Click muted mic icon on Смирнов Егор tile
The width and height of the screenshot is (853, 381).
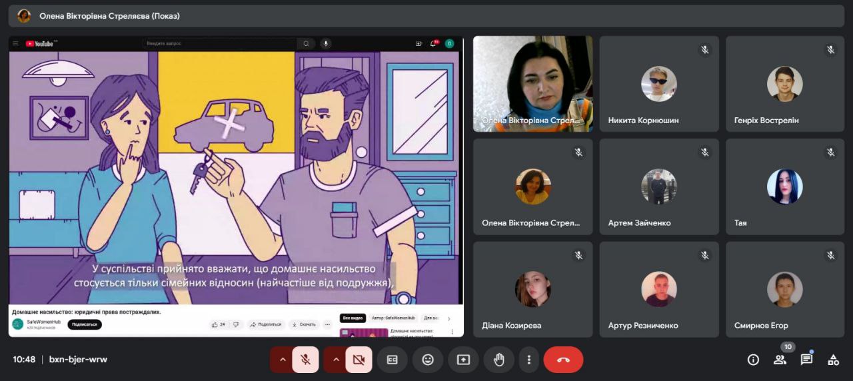pos(831,255)
